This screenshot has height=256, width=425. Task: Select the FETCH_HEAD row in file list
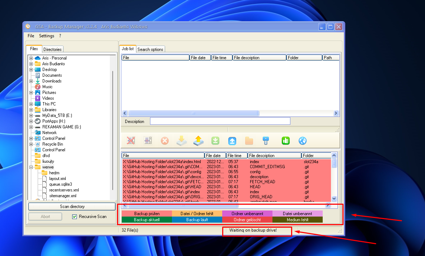[226, 182]
